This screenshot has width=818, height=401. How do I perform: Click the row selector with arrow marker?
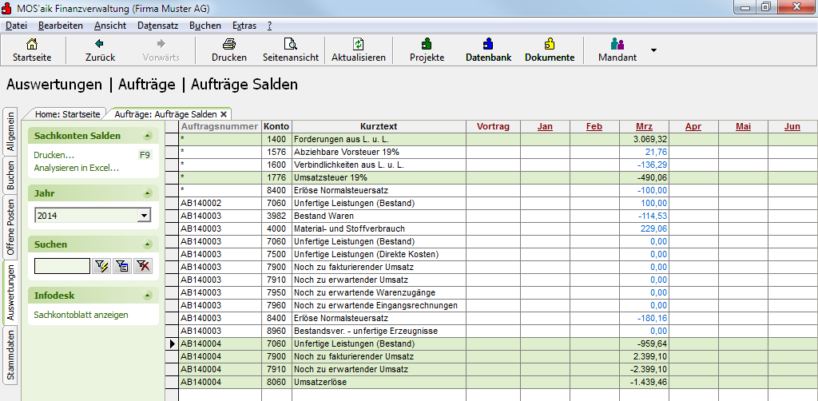pyautogui.click(x=173, y=343)
